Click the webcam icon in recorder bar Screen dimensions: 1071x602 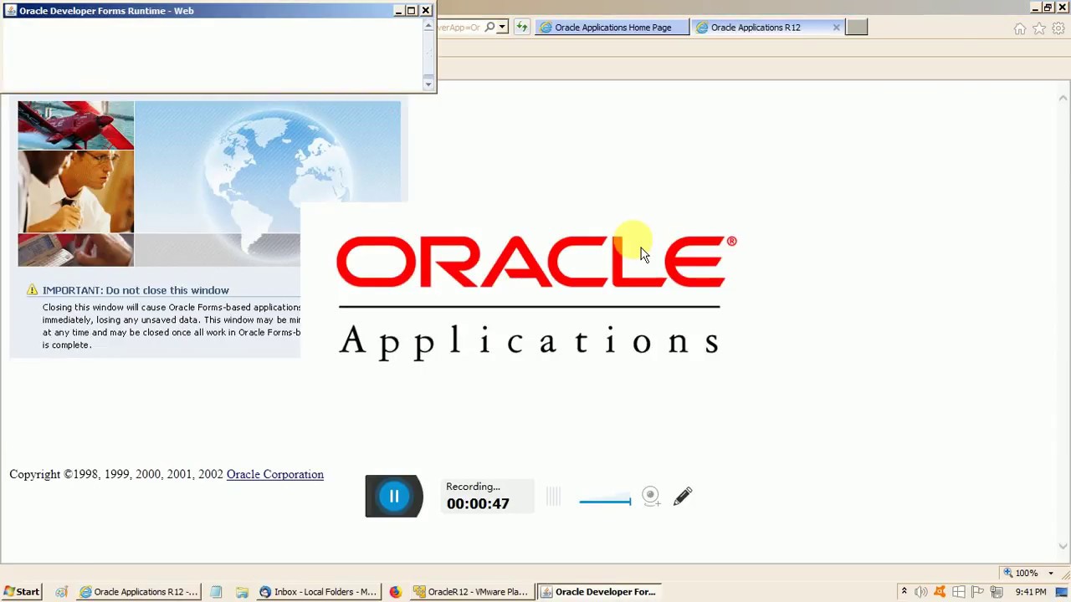651,497
